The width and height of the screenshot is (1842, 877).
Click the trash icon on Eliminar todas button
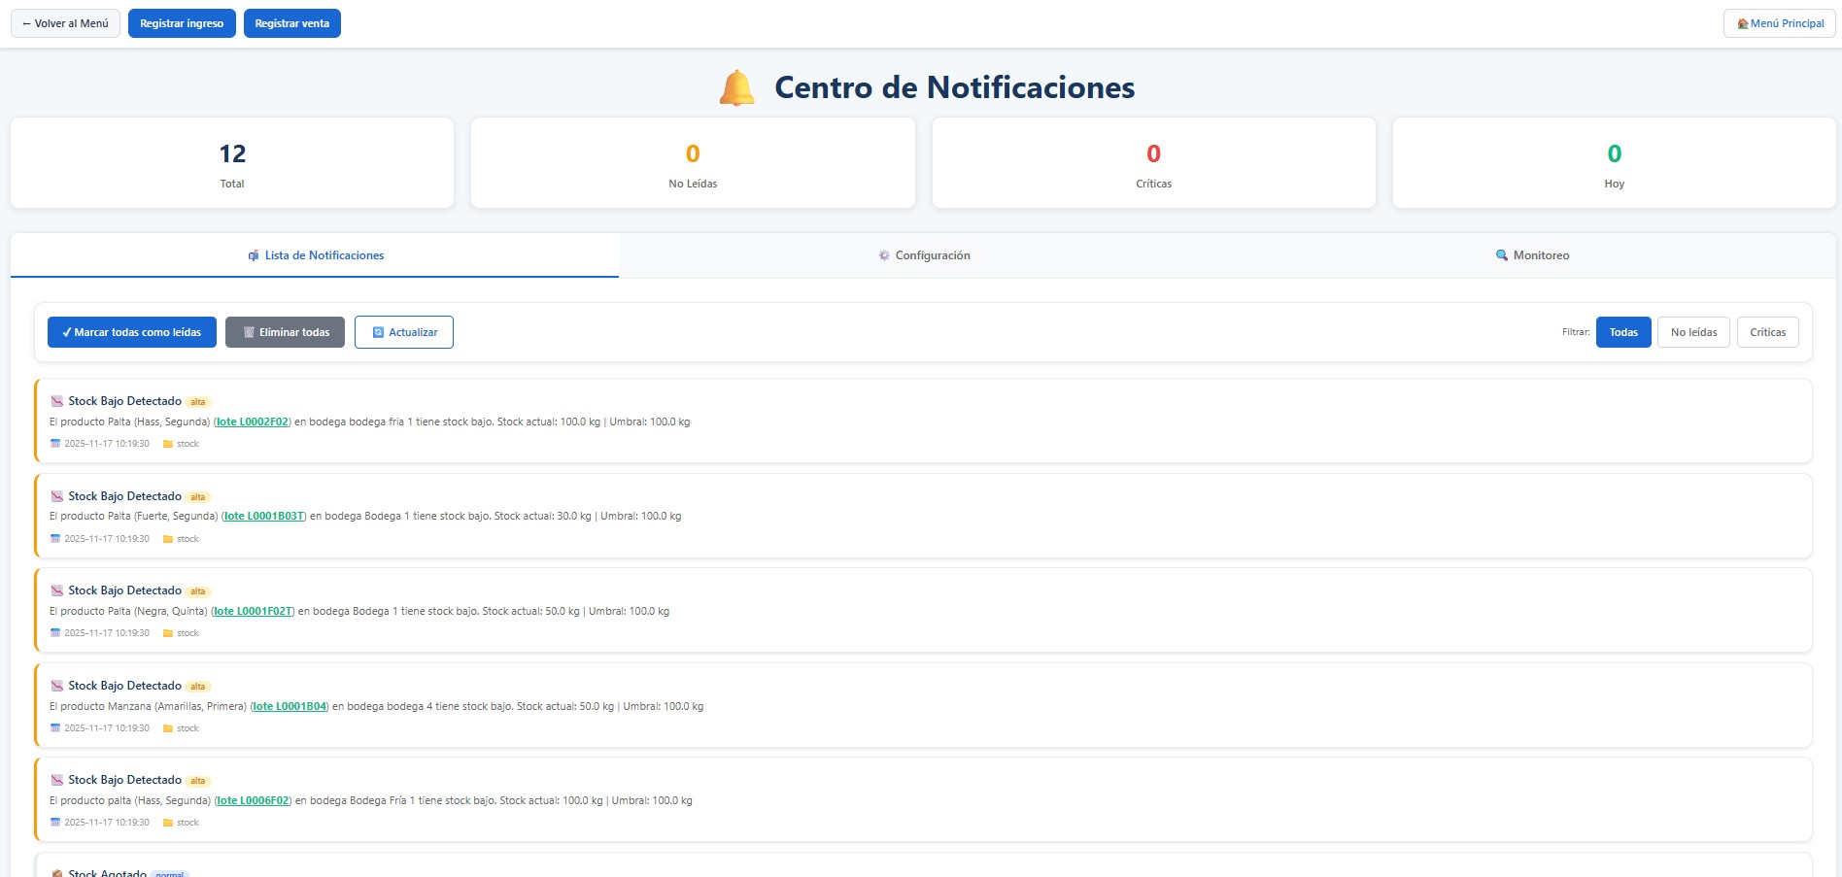tap(249, 331)
